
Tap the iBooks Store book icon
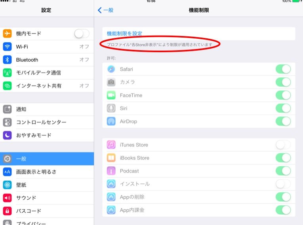click(x=111, y=158)
